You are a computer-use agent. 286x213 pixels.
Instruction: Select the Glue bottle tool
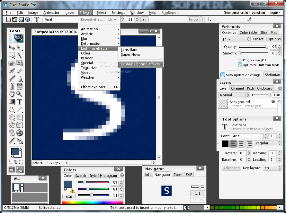click(x=12, y=86)
